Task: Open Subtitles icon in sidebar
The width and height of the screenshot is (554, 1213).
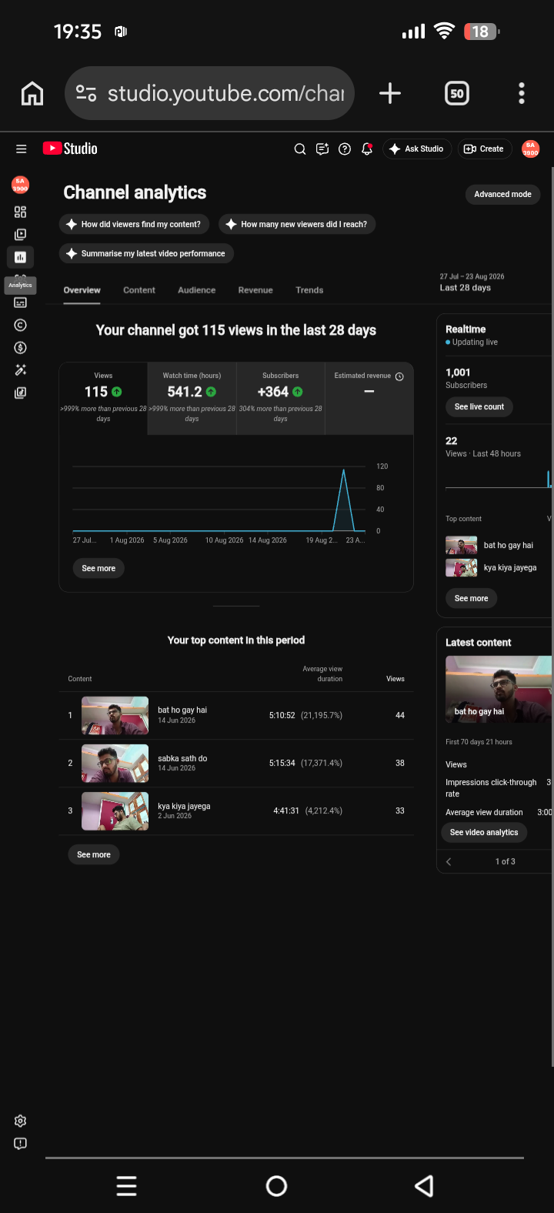Action: [x=20, y=302]
